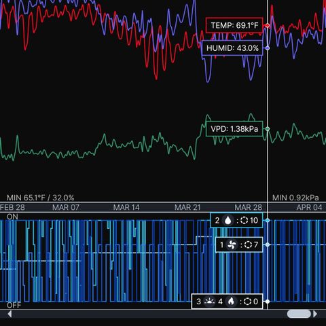
Task: Click the dashed circle level icon beside 0
Action: pyautogui.click(x=247, y=302)
